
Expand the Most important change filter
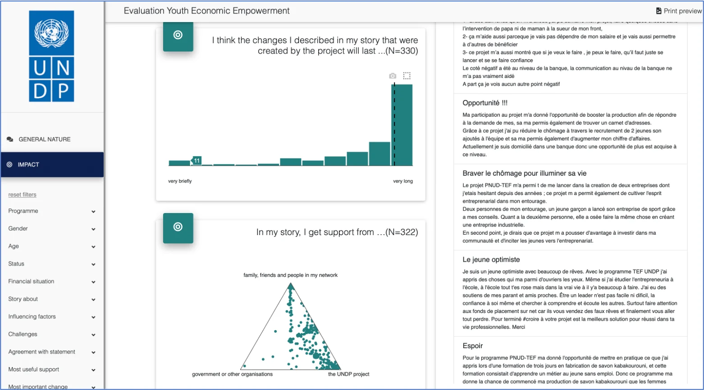coord(52,386)
